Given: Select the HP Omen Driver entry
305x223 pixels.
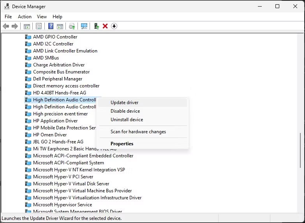Looking at the screenshot, I should (50, 135).
